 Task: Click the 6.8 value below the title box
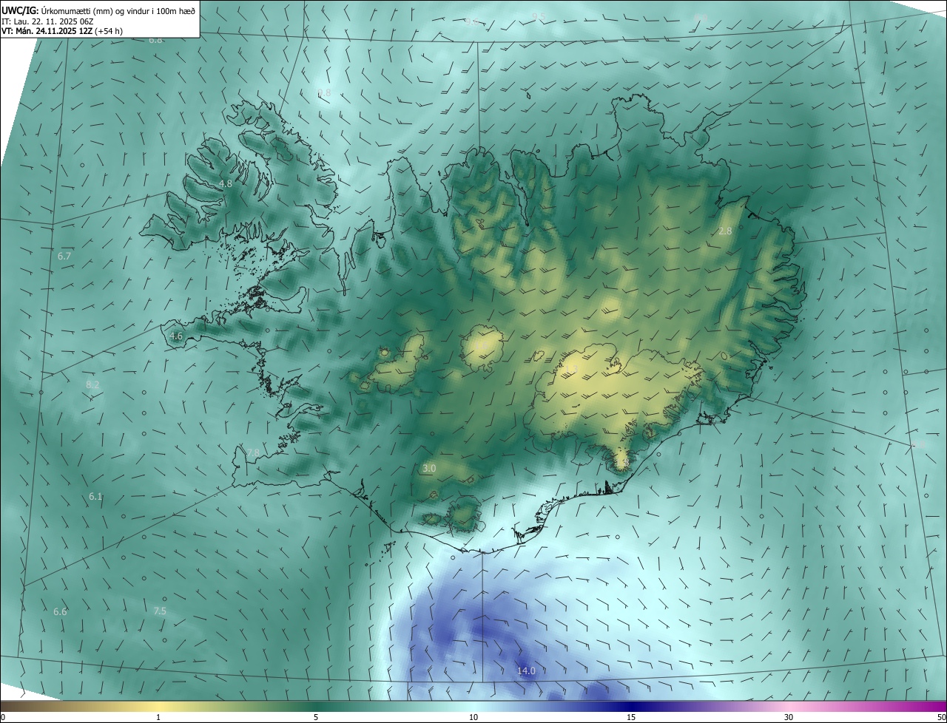155,39
